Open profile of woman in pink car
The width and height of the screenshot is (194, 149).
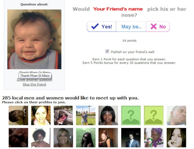click(63, 115)
